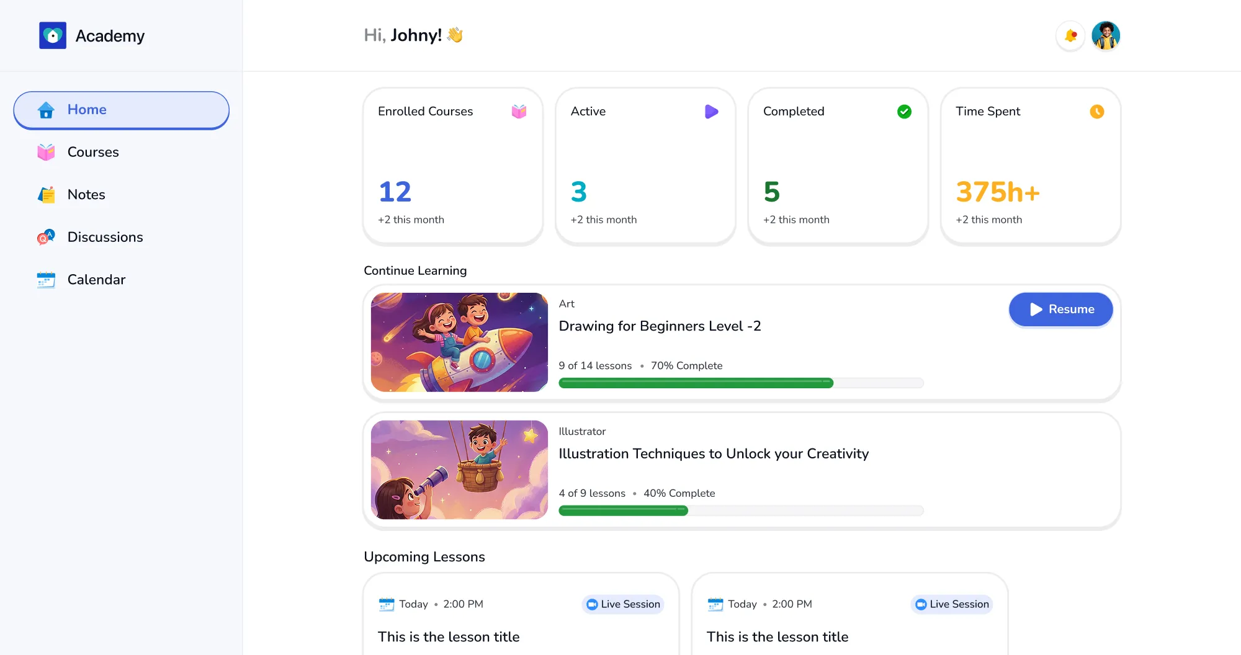Click the 70% Complete progress bar

741,383
